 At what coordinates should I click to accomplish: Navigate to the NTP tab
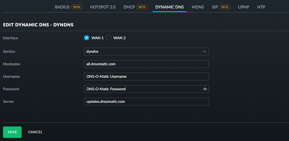click(x=261, y=7)
